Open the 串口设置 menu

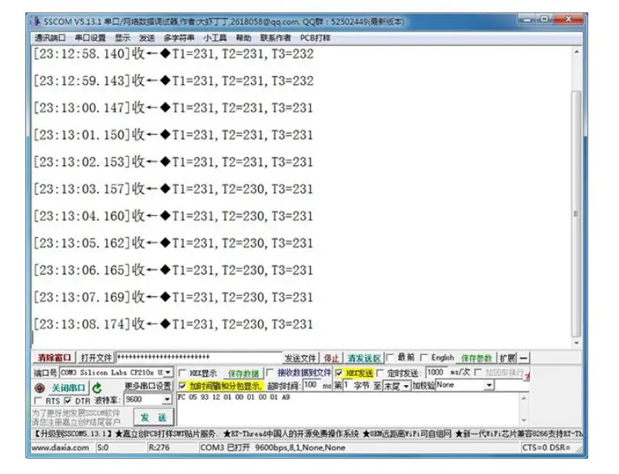[x=91, y=38]
